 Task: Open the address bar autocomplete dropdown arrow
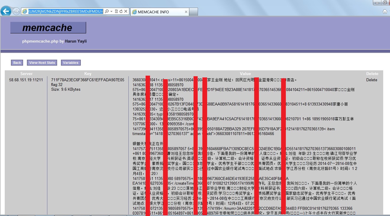(x=111, y=12)
